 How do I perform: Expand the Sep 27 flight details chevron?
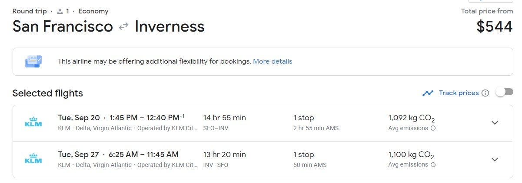click(494, 160)
